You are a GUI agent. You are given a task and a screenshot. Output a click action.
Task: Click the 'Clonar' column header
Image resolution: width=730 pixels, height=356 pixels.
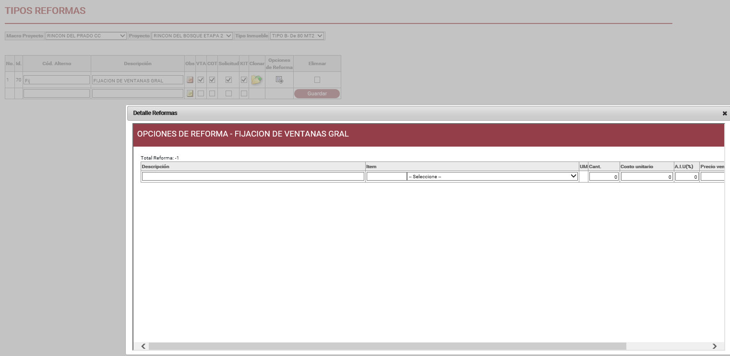point(257,64)
